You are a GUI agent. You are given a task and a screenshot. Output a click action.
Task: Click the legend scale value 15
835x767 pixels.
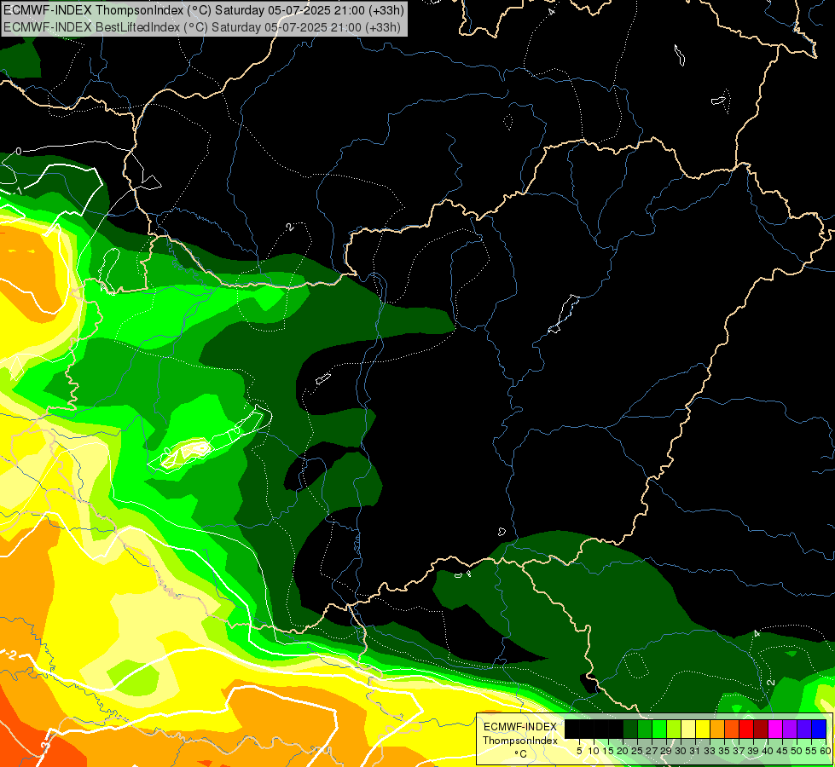tap(608, 751)
